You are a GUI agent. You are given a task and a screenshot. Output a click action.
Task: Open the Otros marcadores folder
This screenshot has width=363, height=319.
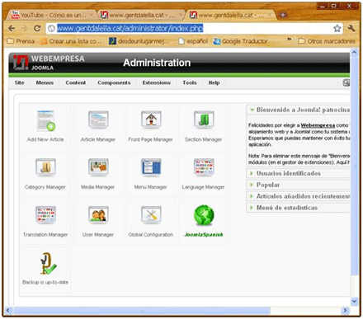[x=327, y=41]
